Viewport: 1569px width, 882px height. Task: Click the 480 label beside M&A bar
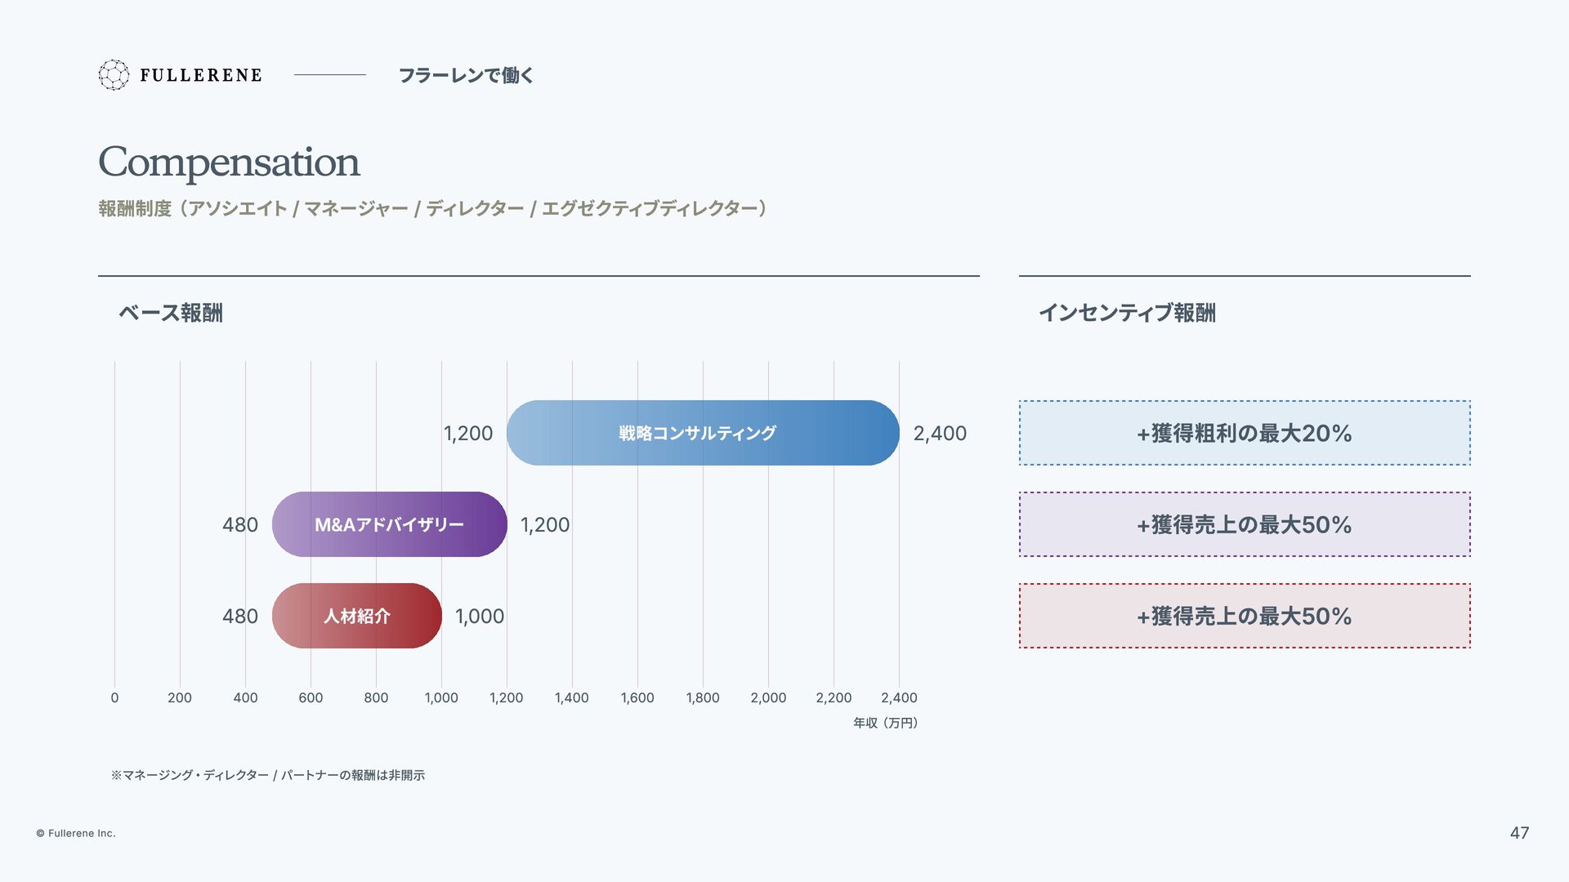(x=240, y=525)
